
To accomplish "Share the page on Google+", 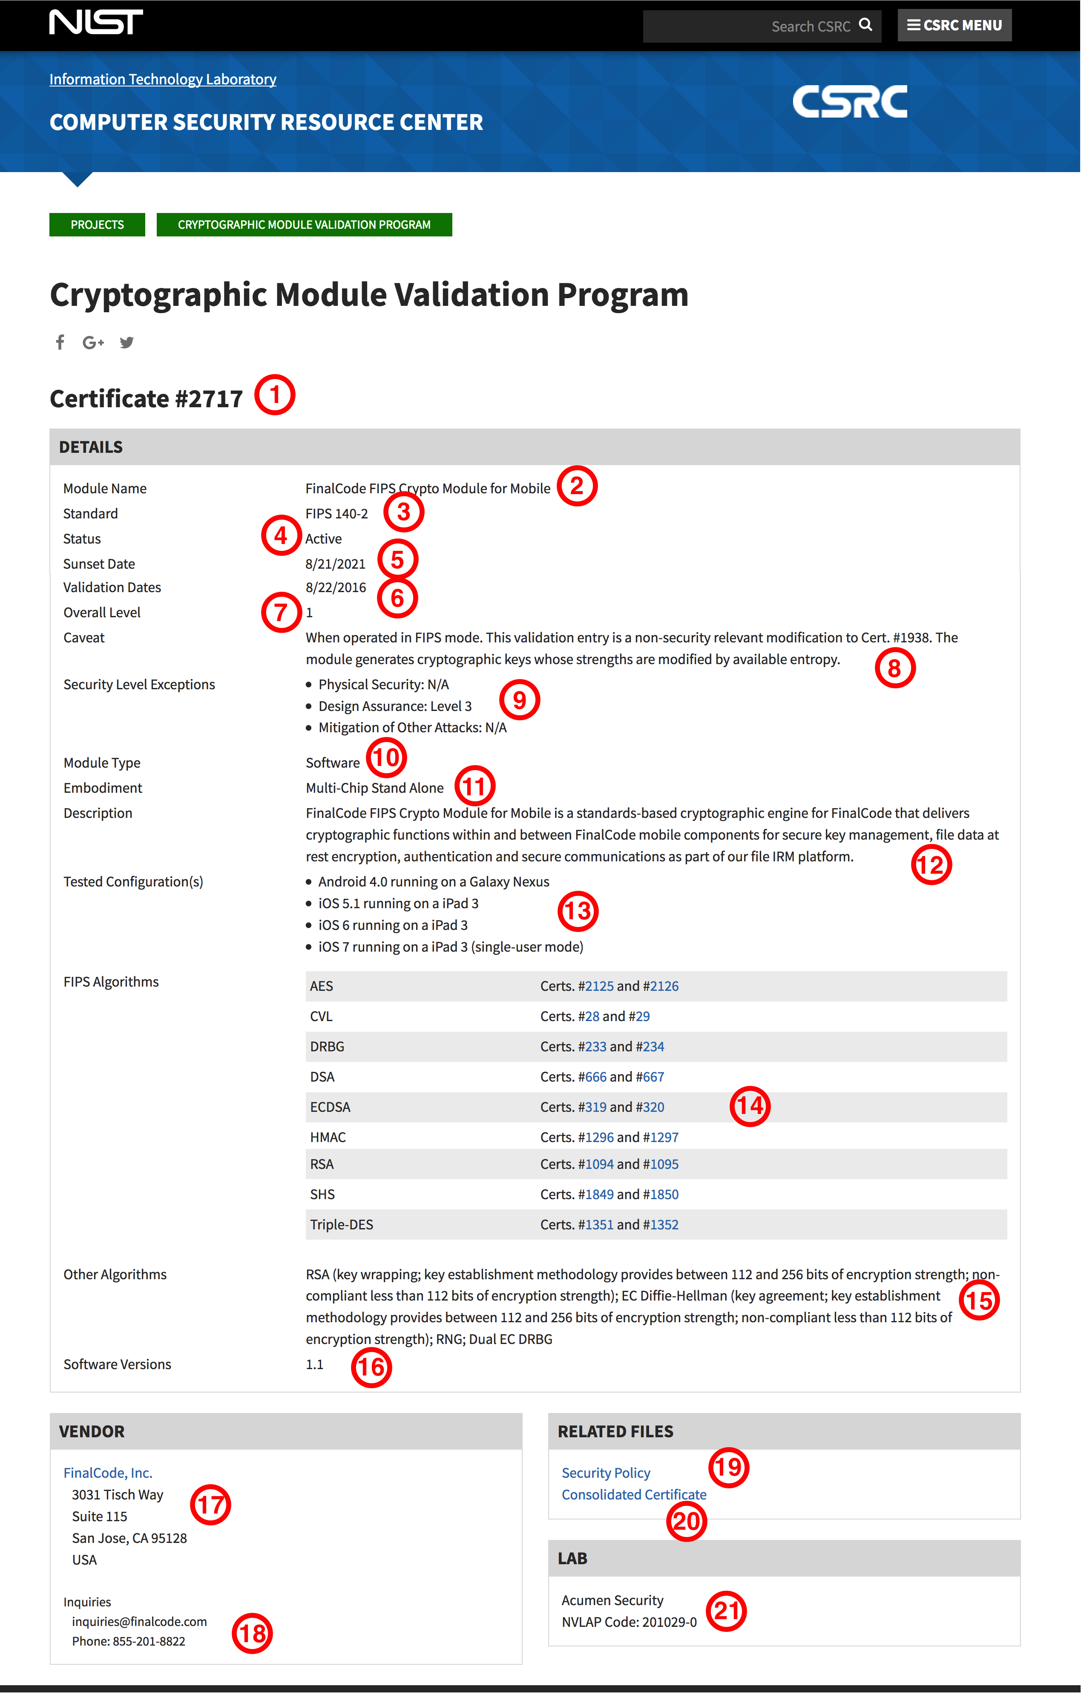I will pyautogui.click(x=92, y=343).
